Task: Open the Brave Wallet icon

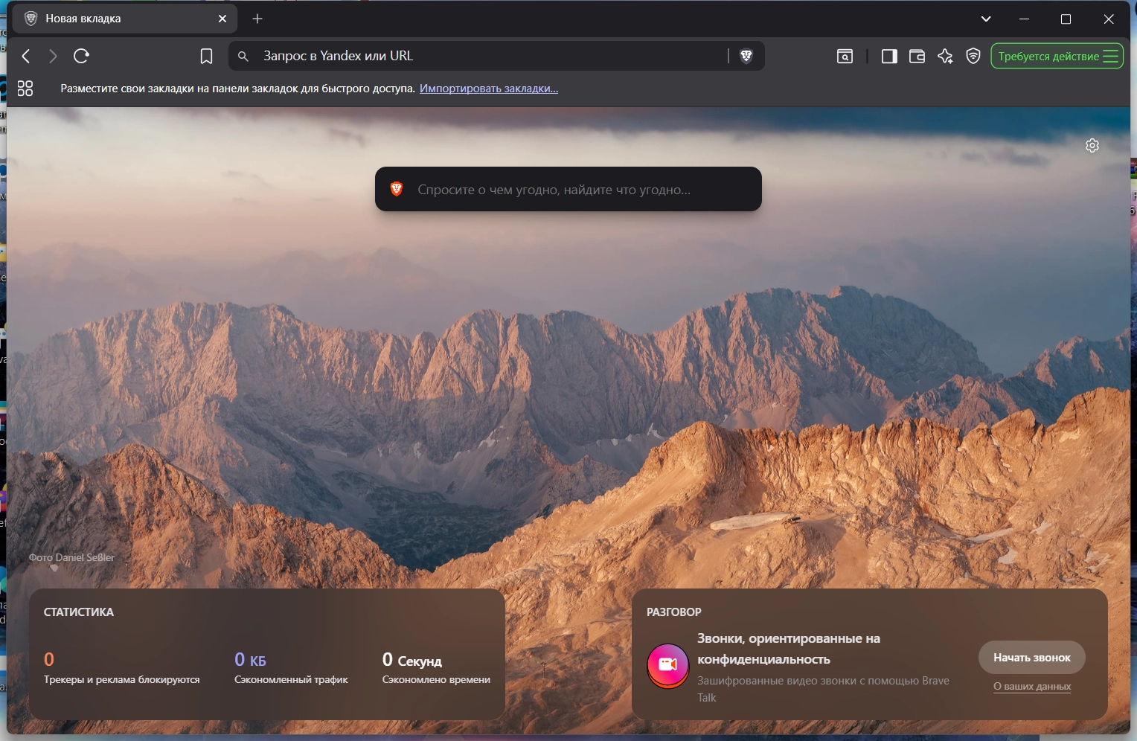Action: click(x=917, y=57)
